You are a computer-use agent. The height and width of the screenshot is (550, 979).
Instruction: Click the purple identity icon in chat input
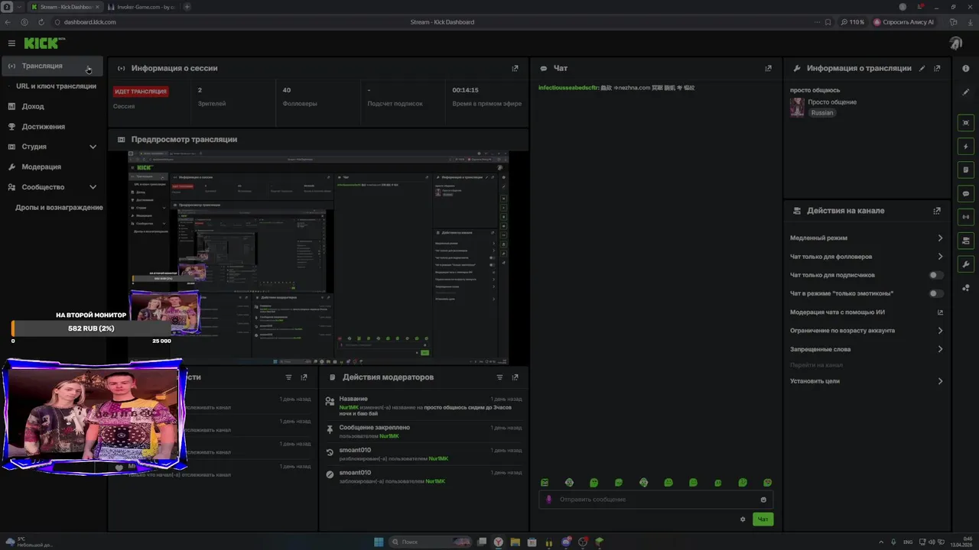tap(548, 500)
